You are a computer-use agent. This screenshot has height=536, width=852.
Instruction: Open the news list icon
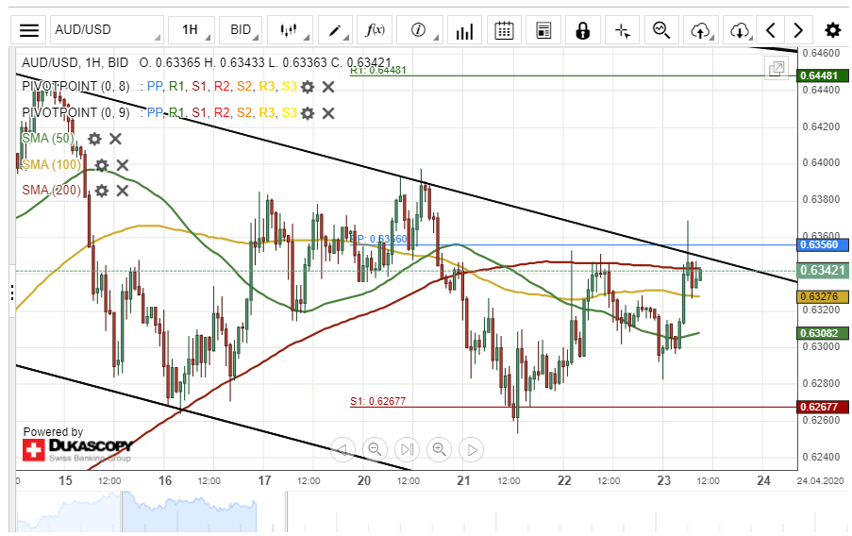(543, 30)
